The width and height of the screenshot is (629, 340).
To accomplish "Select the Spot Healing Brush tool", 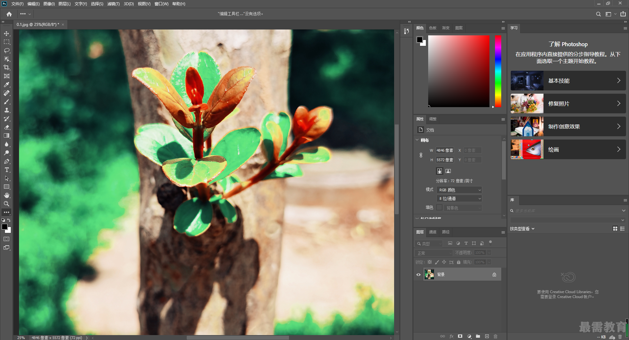I will 7,93.
